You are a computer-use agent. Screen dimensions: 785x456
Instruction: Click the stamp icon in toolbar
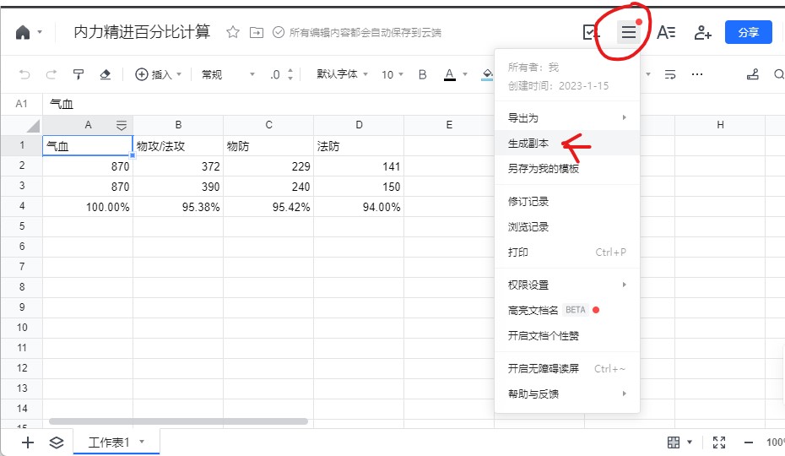point(752,74)
